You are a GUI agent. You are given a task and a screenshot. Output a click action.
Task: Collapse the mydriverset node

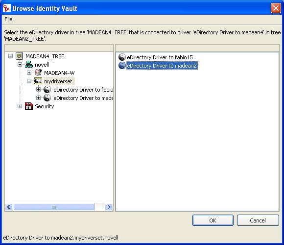click(29, 81)
